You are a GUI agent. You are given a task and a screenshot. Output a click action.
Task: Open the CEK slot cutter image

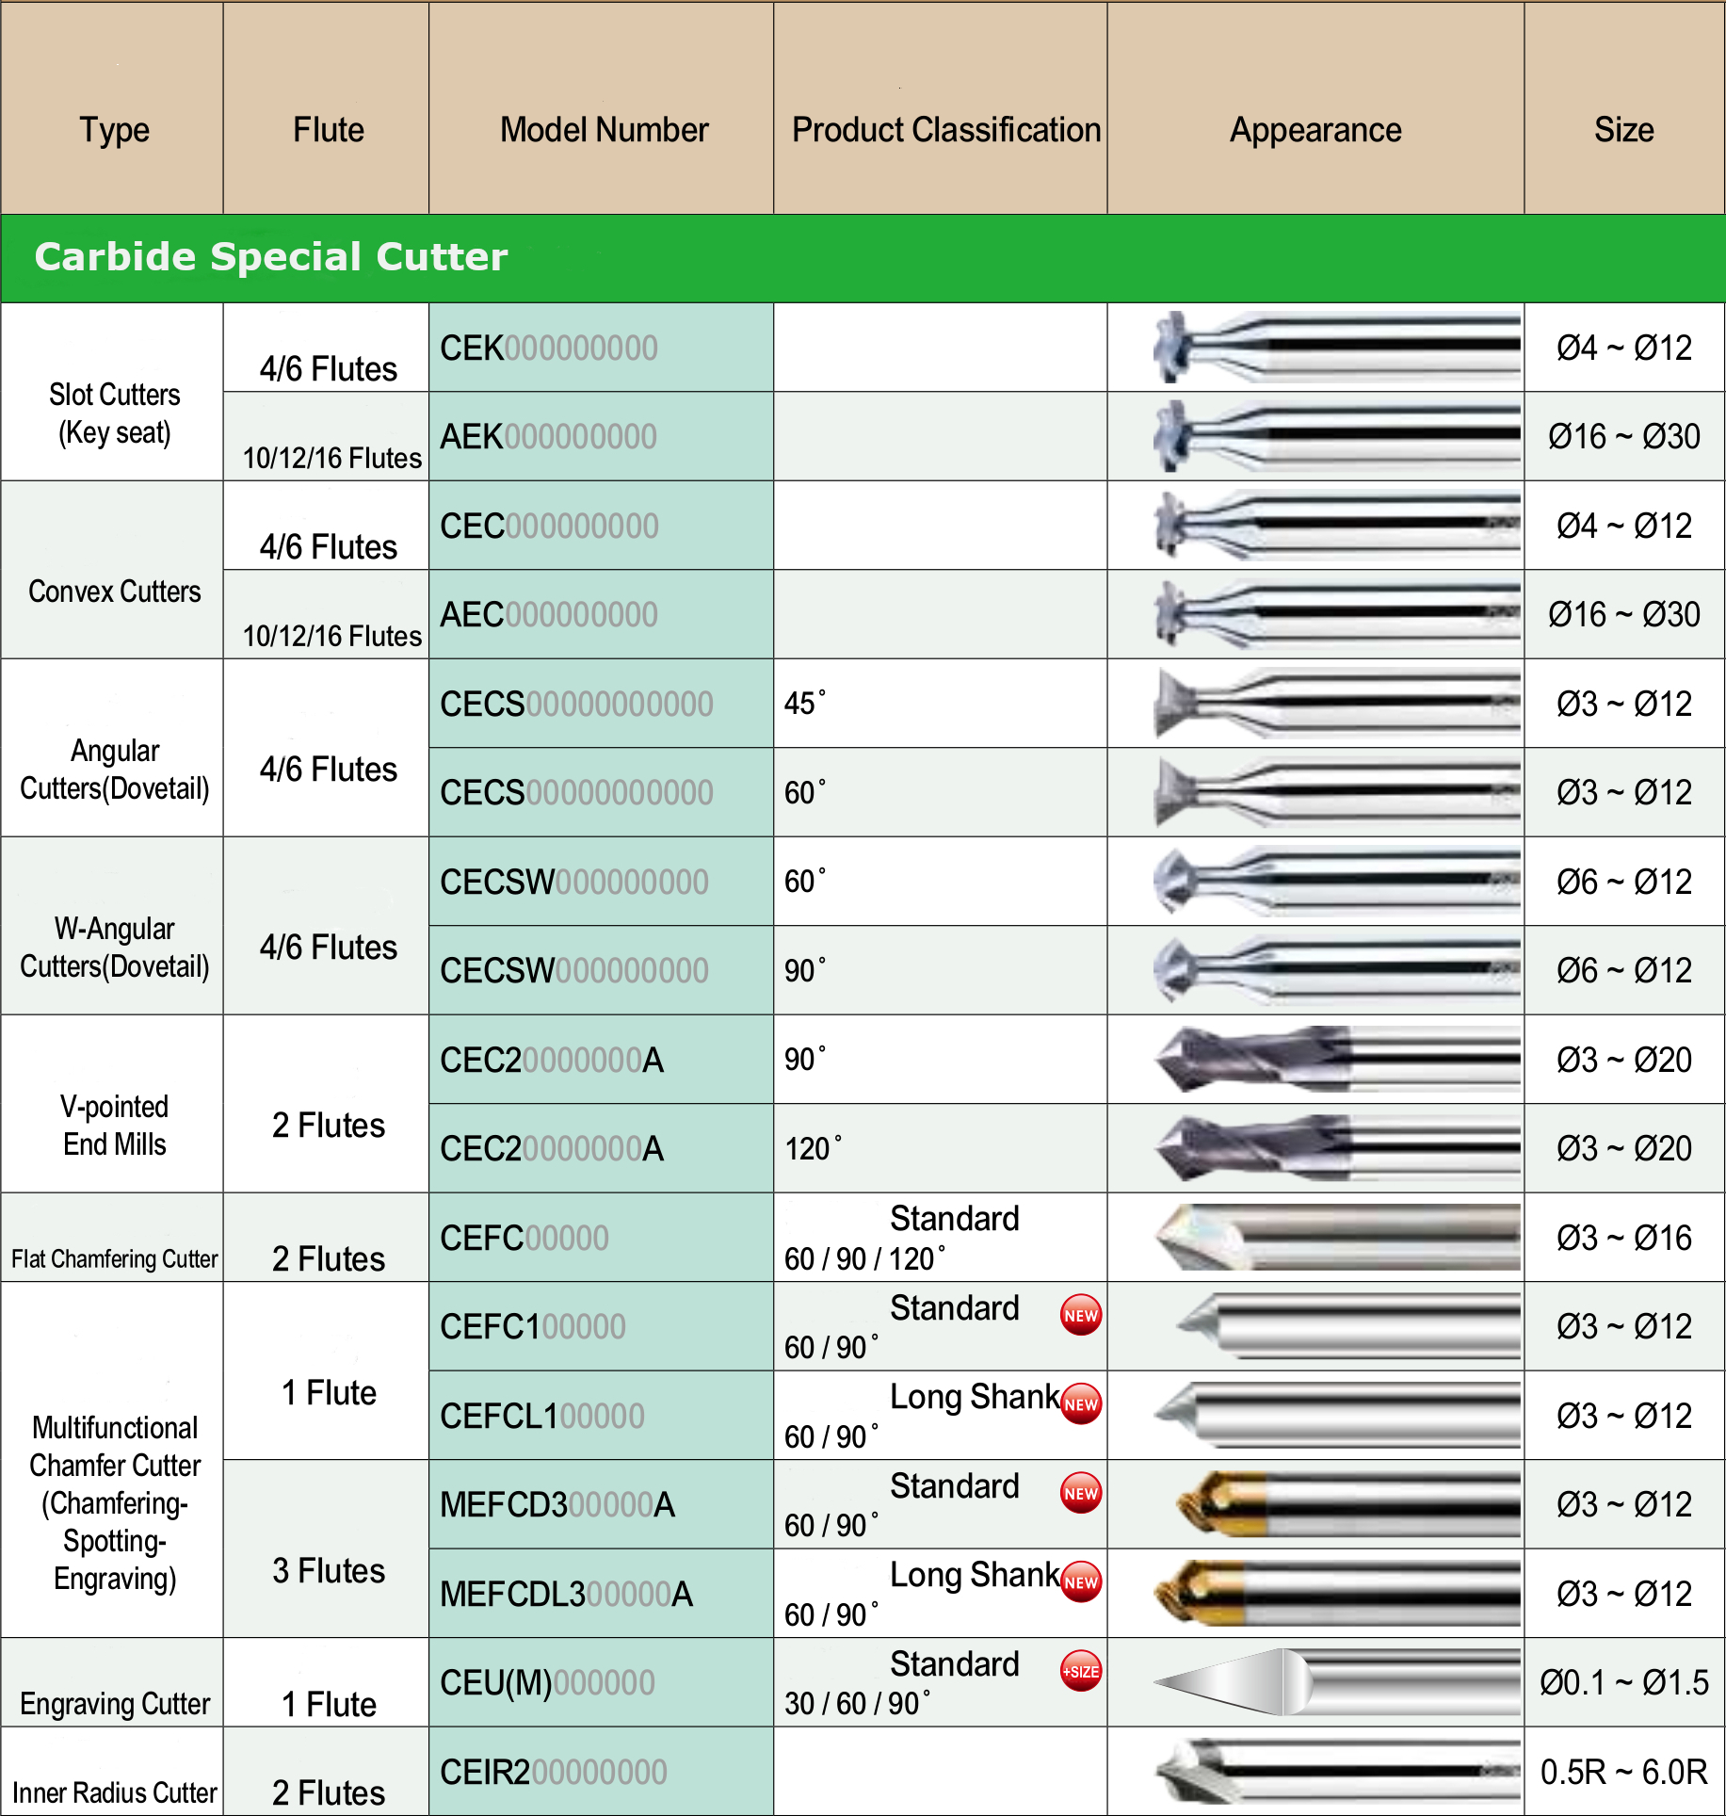click(x=1336, y=348)
